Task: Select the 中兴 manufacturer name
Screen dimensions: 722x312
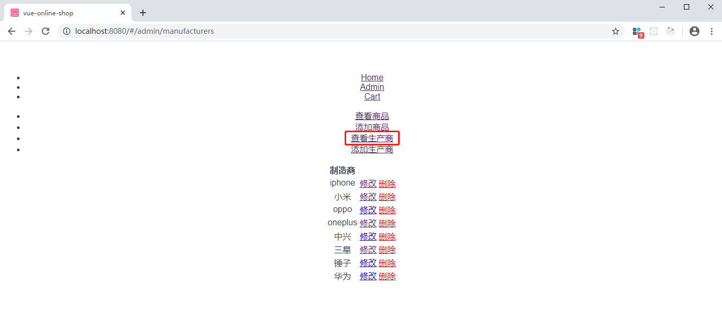Action: (342, 236)
